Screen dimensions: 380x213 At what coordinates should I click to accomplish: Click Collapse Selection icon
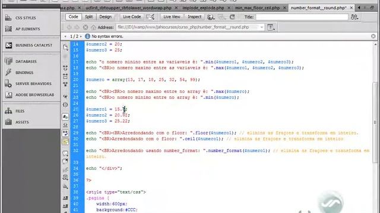[65, 76]
